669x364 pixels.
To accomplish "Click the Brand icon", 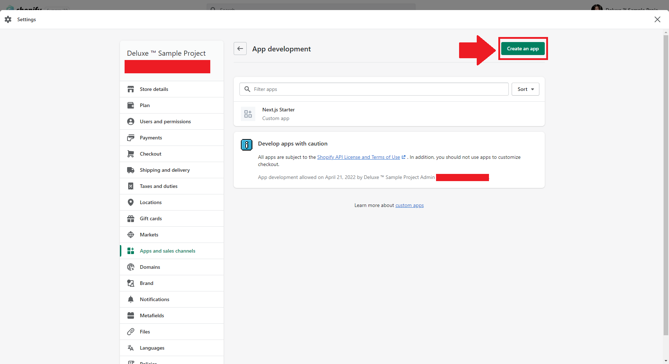I will [131, 283].
